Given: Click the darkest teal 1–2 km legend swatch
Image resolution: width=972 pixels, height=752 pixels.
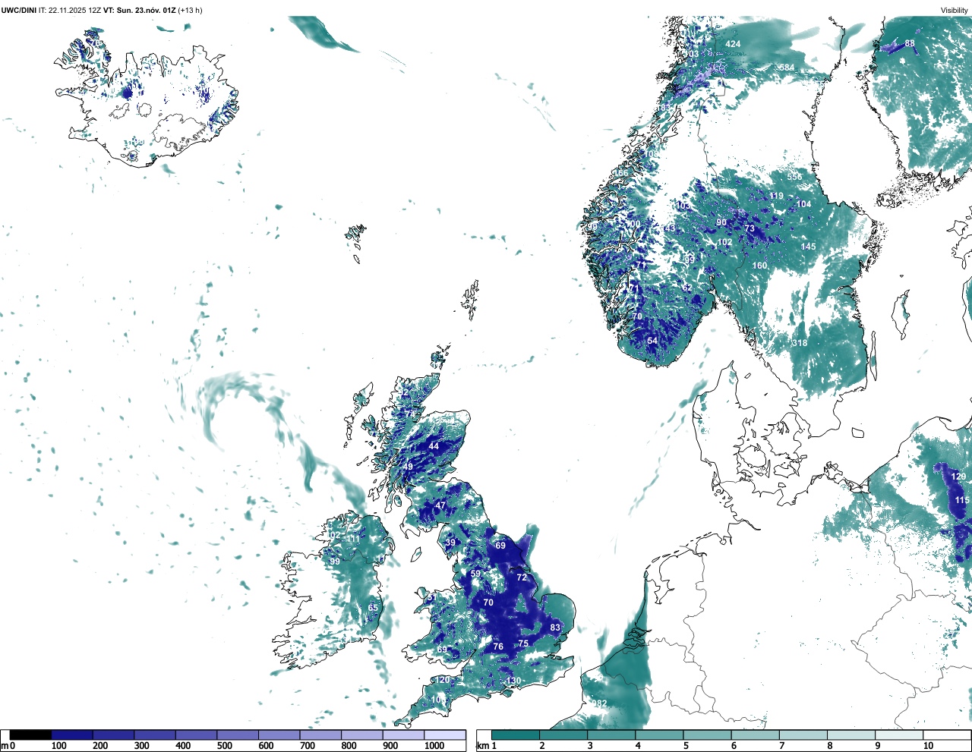Looking at the screenshot, I should click(516, 735).
